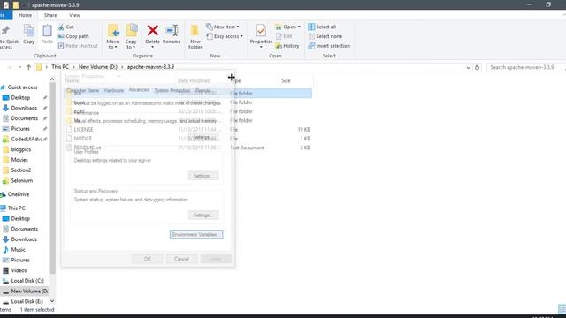Open the Advanced tab in System Properties
Image resolution: width=566 pixels, height=318 pixels.
[x=139, y=90]
